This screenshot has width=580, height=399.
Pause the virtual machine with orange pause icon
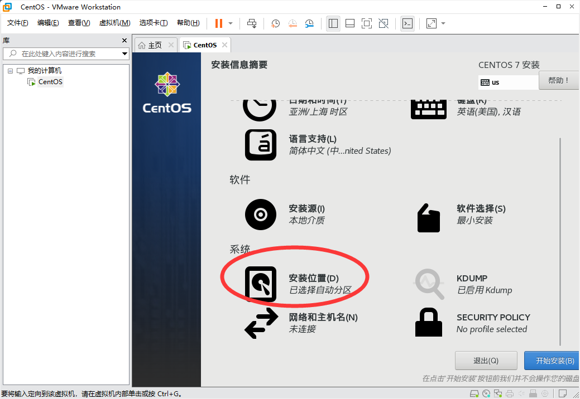(219, 23)
